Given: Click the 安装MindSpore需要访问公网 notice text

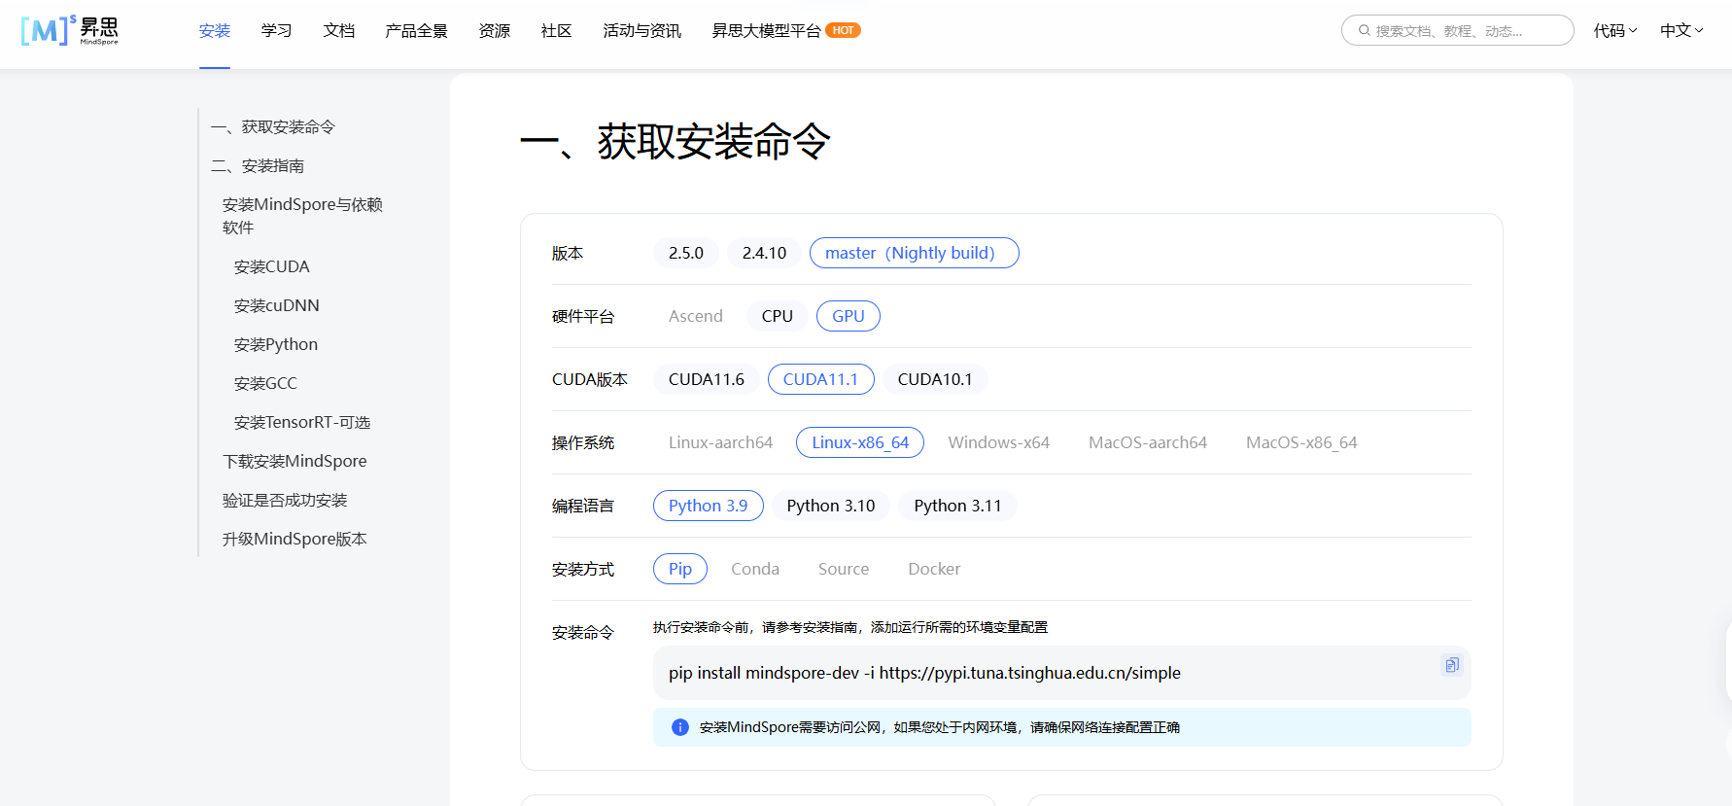Looking at the screenshot, I should [x=940, y=727].
